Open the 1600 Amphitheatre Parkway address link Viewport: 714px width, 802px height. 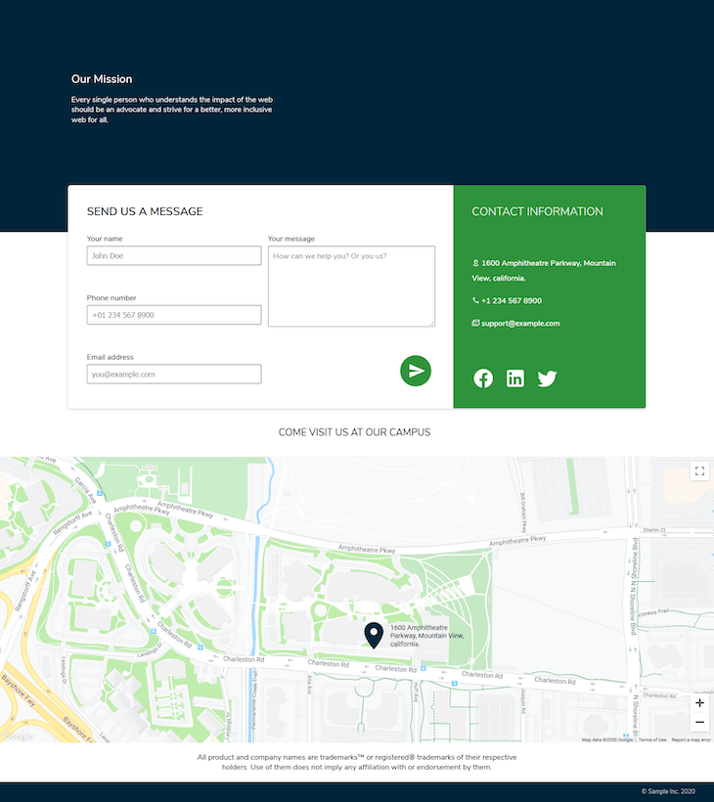pyautogui.click(x=544, y=271)
